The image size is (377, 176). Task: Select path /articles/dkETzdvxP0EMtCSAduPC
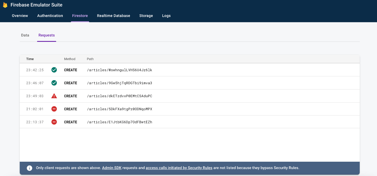[120, 96]
